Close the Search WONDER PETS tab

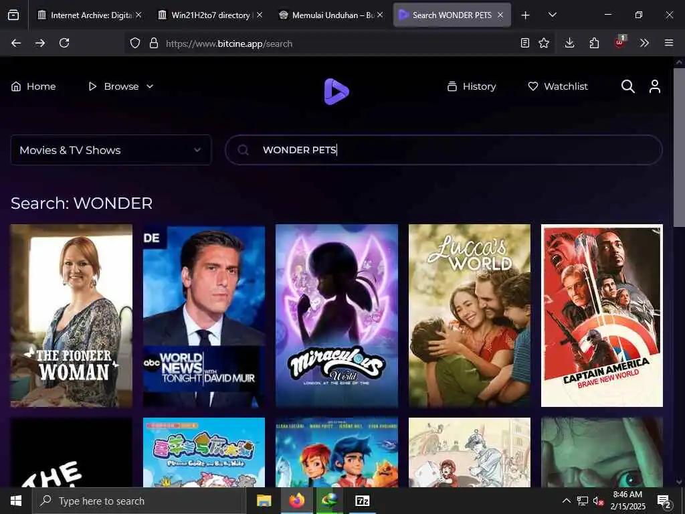coord(500,15)
